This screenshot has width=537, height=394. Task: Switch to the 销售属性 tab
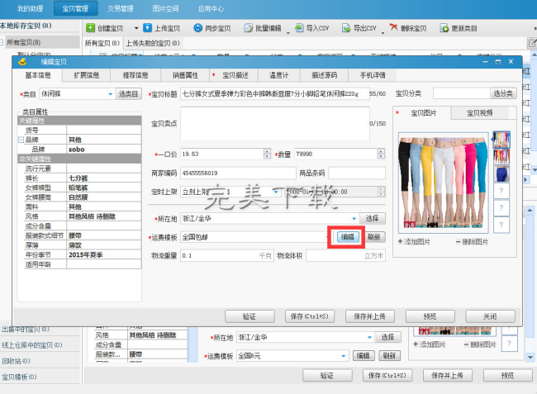click(185, 75)
